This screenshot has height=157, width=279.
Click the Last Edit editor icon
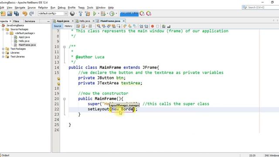pyautogui.click(x=78, y=26)
